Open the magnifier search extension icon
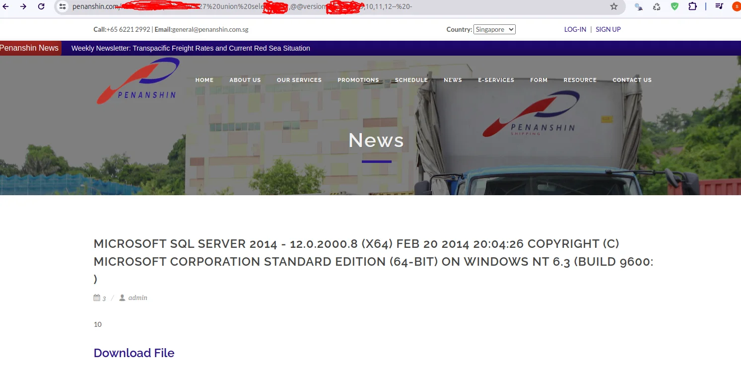The height and width of the screenshot is (374, 741). pyautogui.click(x=639, y=6)
